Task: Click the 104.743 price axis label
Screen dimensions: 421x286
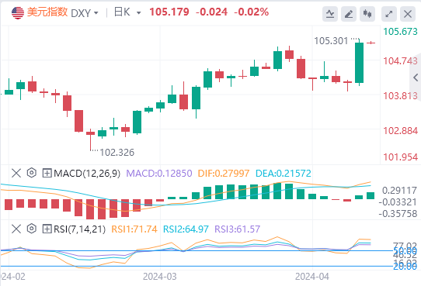Action: pyautogui.click(x=400, y=61)
